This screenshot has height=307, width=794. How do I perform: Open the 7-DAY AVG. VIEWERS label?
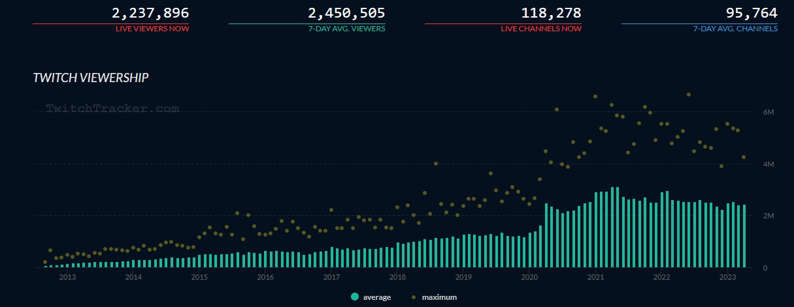click(x=347, y=29)
